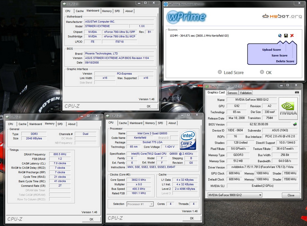Click the Core Speed 3602.5 MHz field

coord(139,180)
